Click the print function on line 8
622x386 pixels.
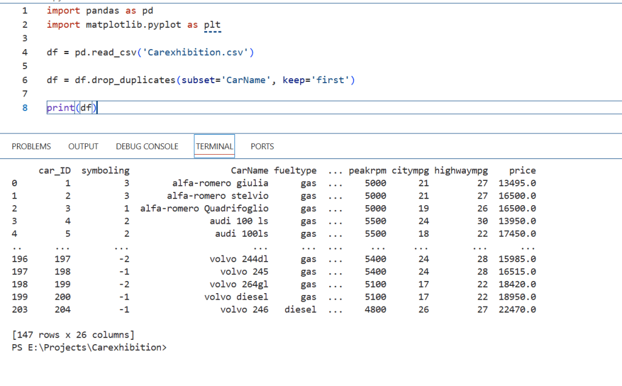pos(60,108)
